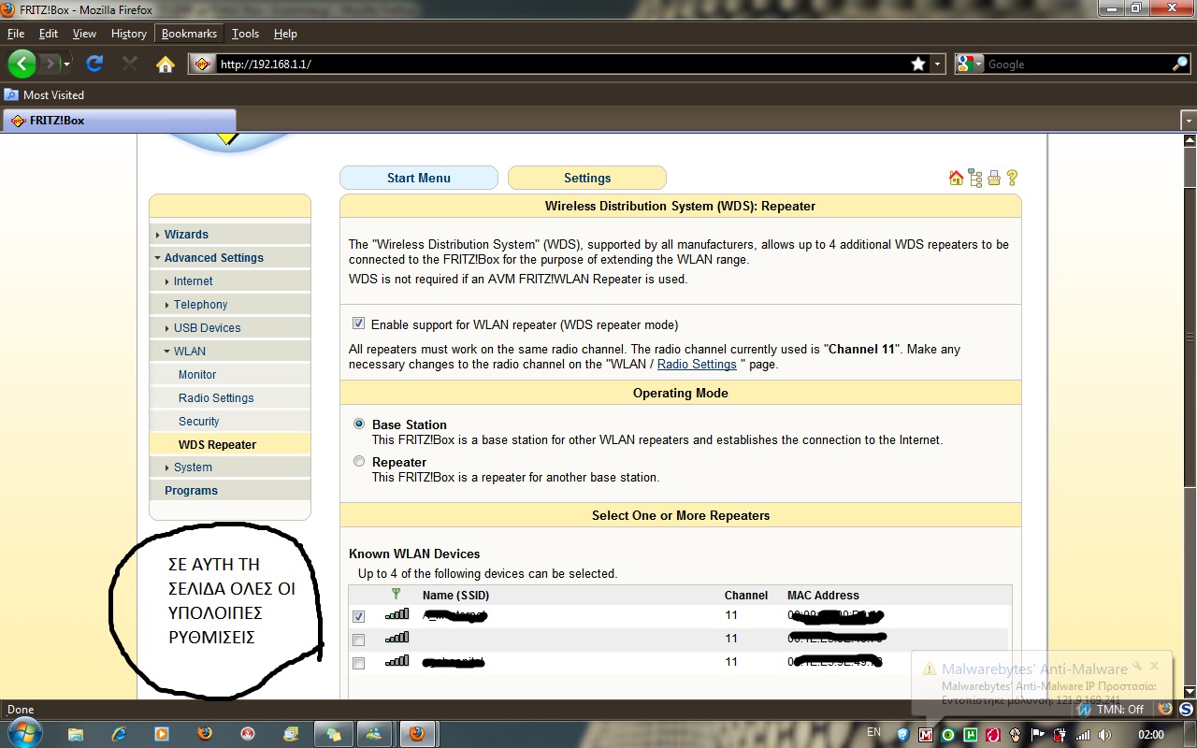
Task: Click the Malwarebytes red M tray icon
Action: click(925, 735)
